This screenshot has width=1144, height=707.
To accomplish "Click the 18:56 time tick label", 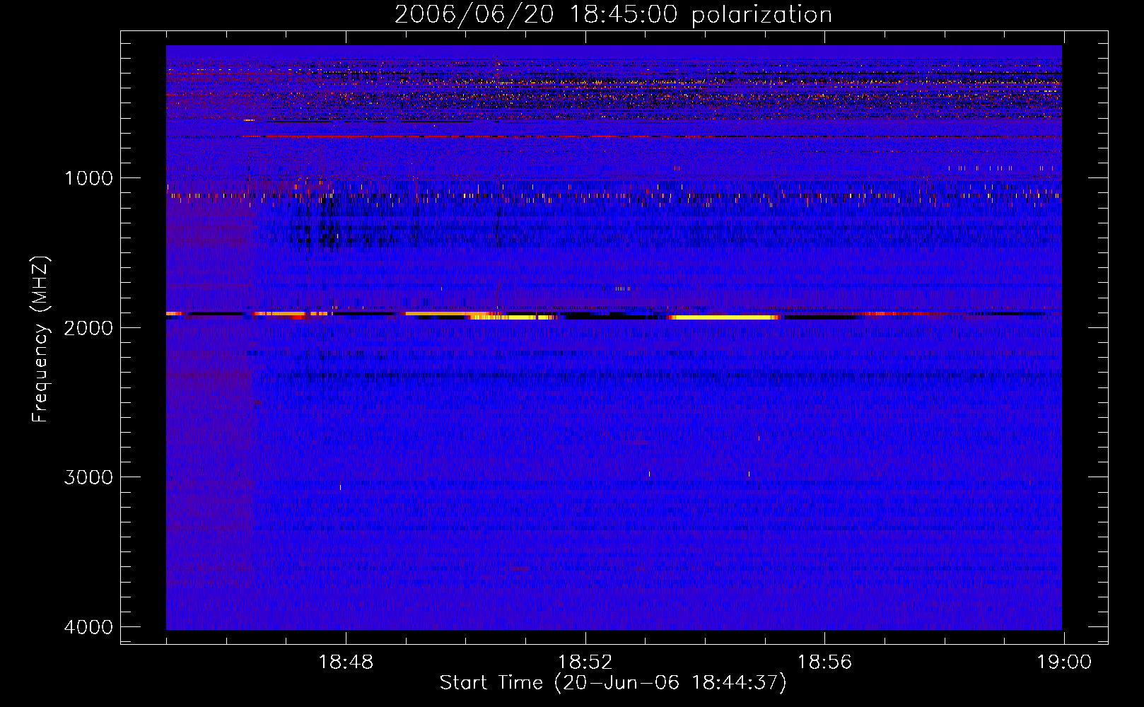I will [824, 662].
